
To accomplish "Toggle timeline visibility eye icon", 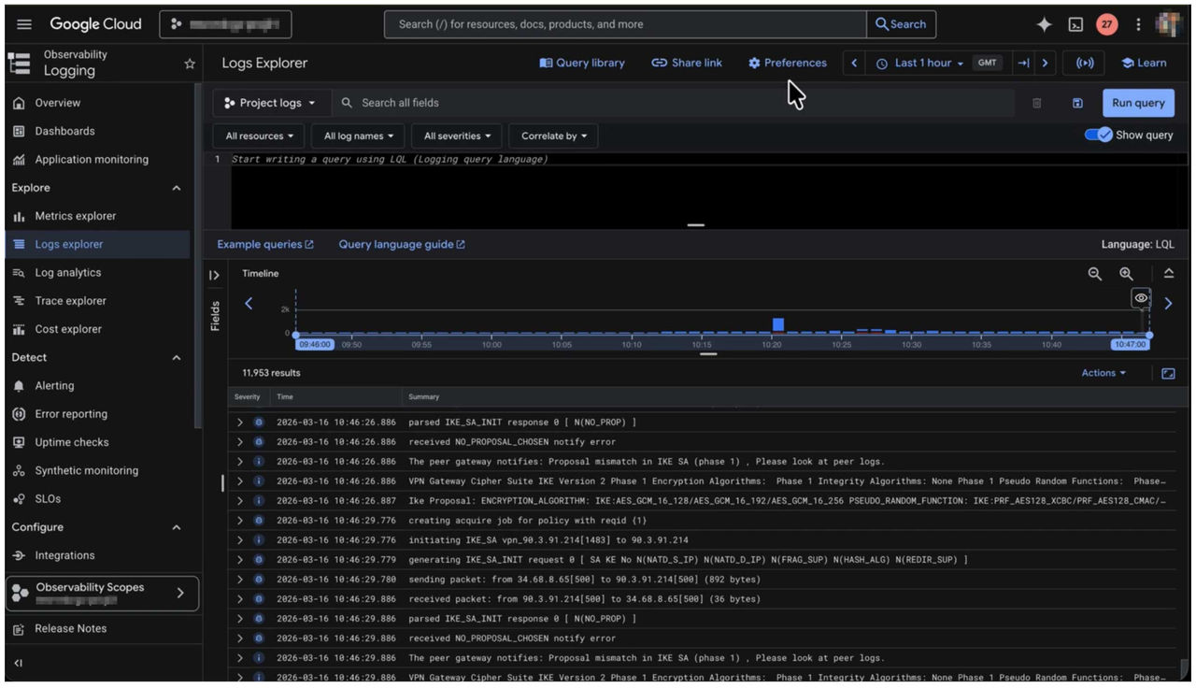I will [1141, 298].
